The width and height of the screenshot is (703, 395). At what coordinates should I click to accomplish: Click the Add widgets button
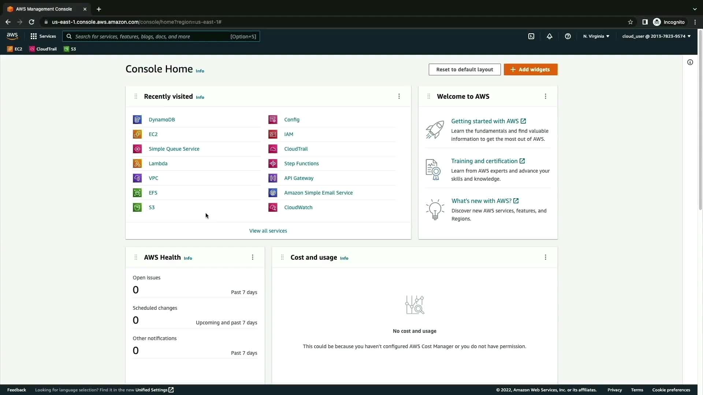531,69
